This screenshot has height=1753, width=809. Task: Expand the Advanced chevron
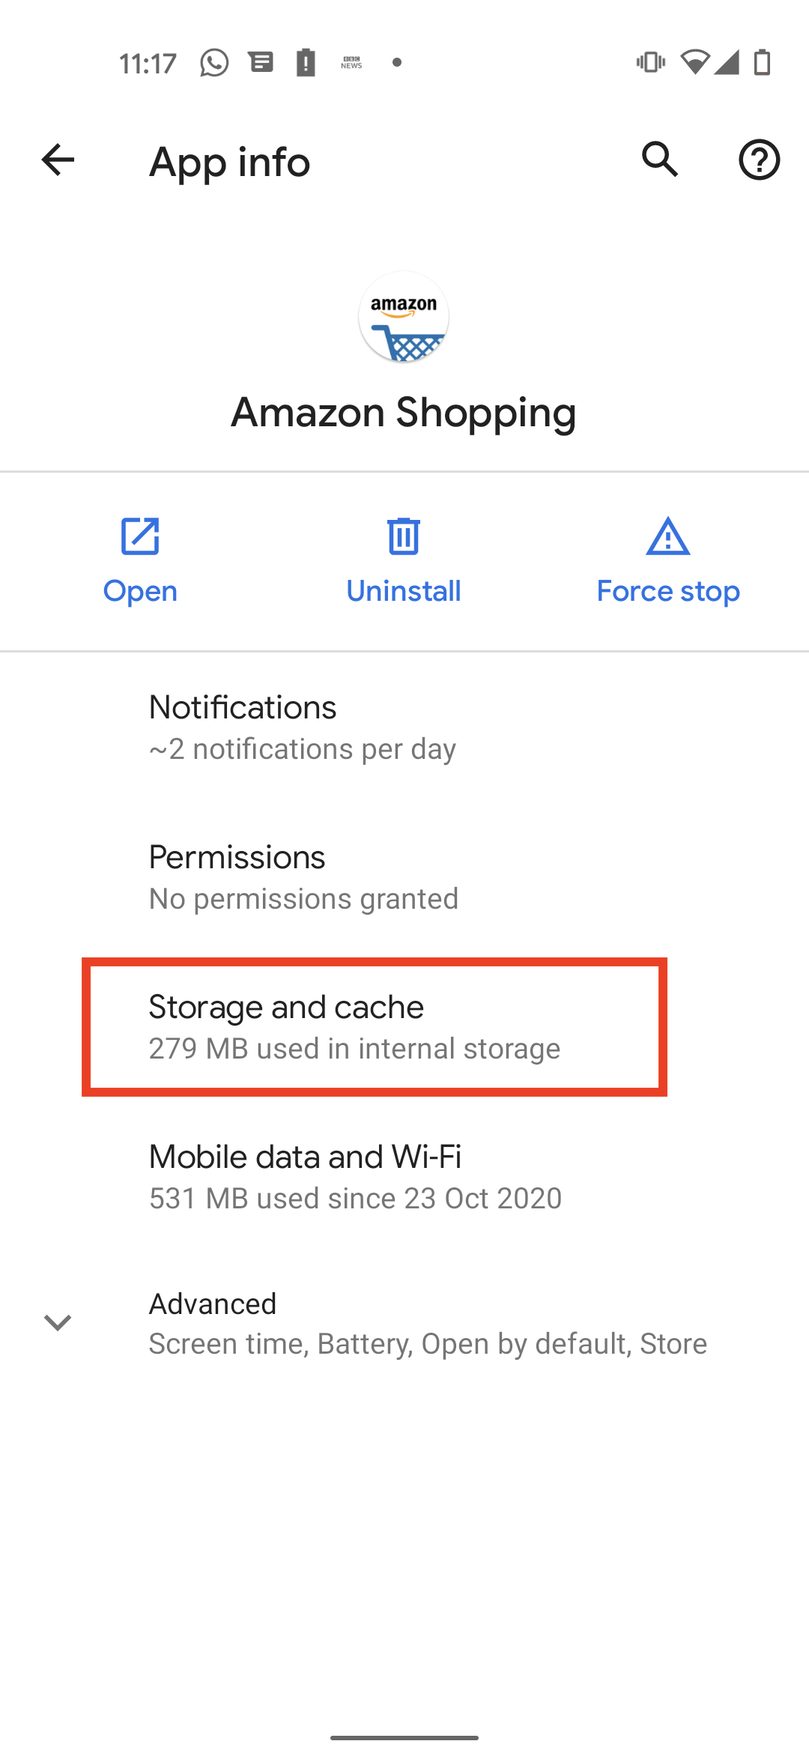tap(58, 1322)
